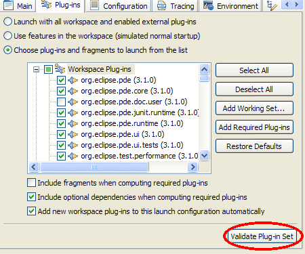Uncheck org.eclipse.pde.runtime checkbox

pyautogui.click(x=61, y=123)
